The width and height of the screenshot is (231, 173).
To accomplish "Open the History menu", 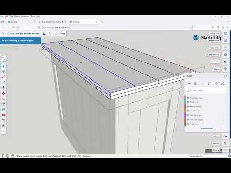I will (17, 16).
